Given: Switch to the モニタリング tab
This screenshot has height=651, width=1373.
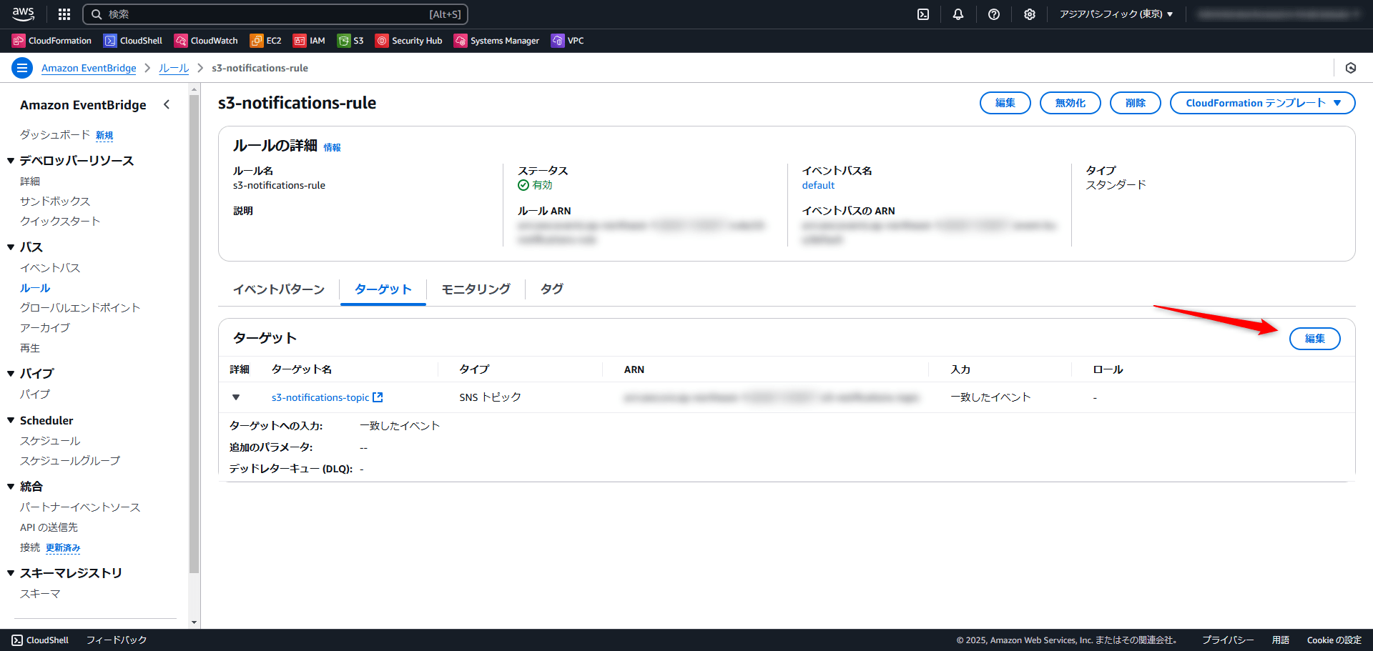Looking at the screenshot, I should tap(476, 289).
